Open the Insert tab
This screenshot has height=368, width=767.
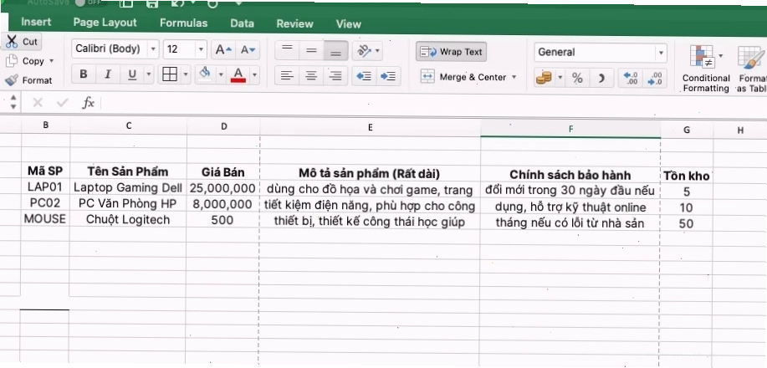36,22
